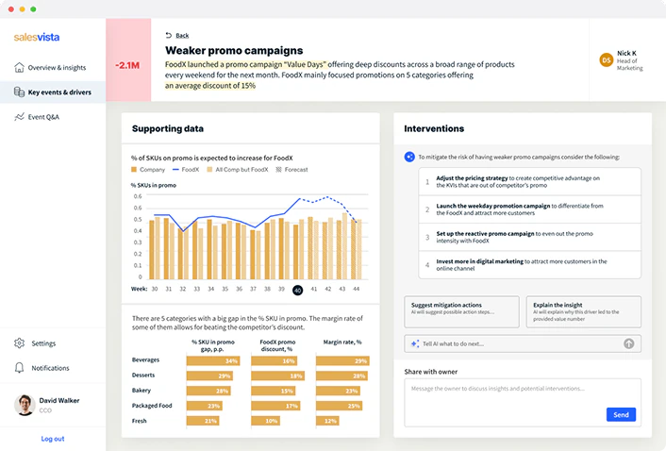Click the Settings gear icon
666x451 pixels.
point(19,343)
